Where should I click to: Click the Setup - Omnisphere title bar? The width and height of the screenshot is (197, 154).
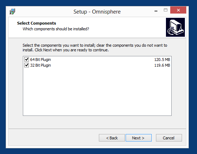point(97,12)
